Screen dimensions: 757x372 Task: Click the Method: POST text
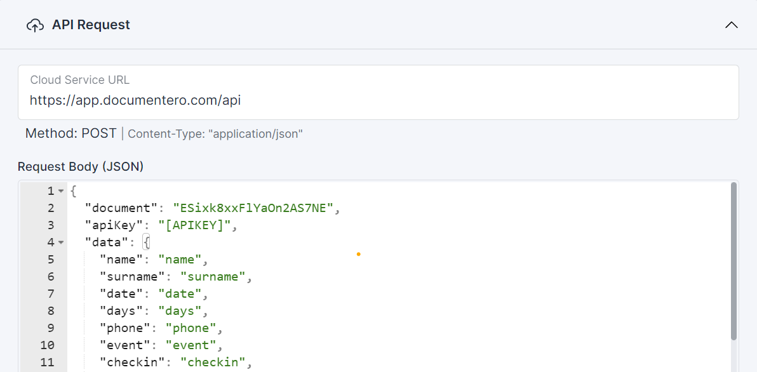coord(71,133)
